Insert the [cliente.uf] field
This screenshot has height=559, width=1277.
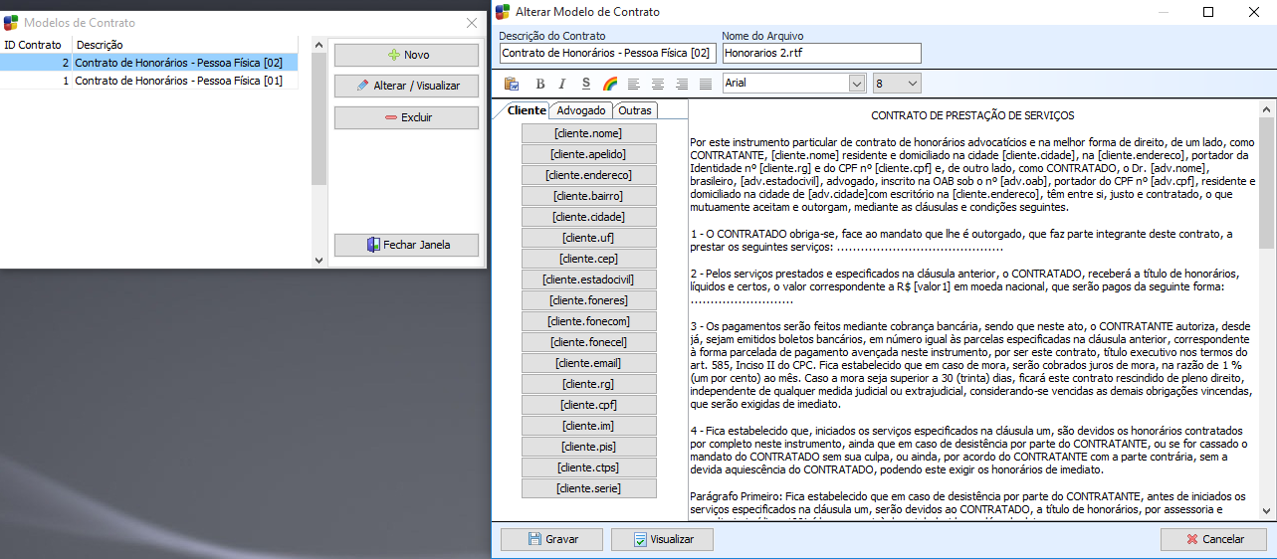[x=588, y=238]
